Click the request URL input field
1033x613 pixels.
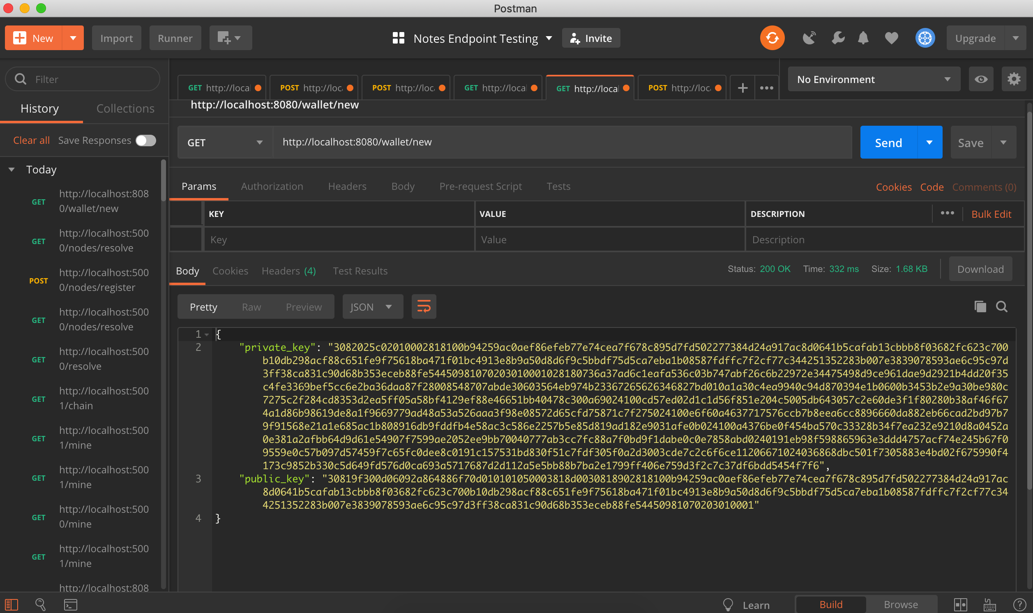[x=562, y=142]
